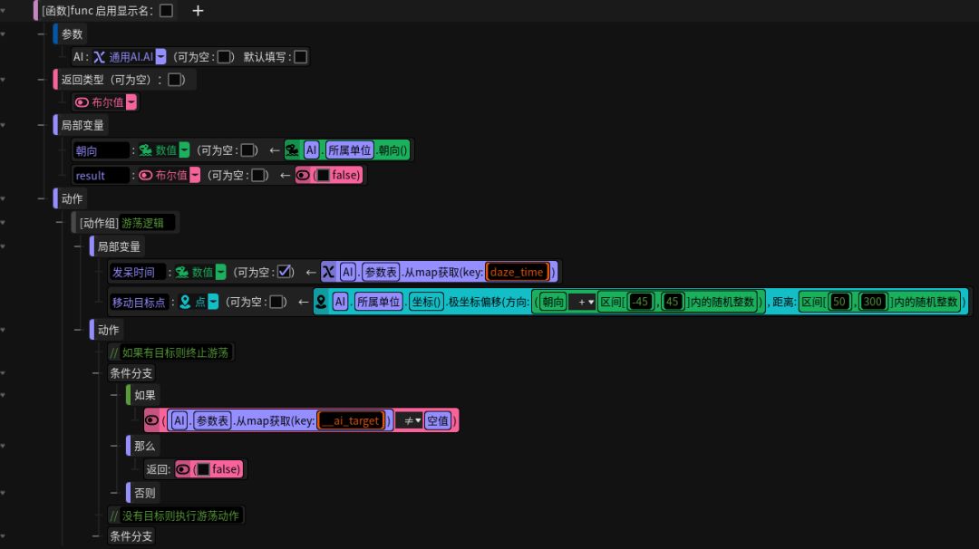Click the eye icon in the 如果 condition
979x549 pixels.
pos(151,420)
